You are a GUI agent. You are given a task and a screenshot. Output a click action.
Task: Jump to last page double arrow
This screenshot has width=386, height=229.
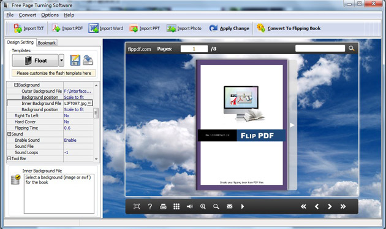[343, 206]
